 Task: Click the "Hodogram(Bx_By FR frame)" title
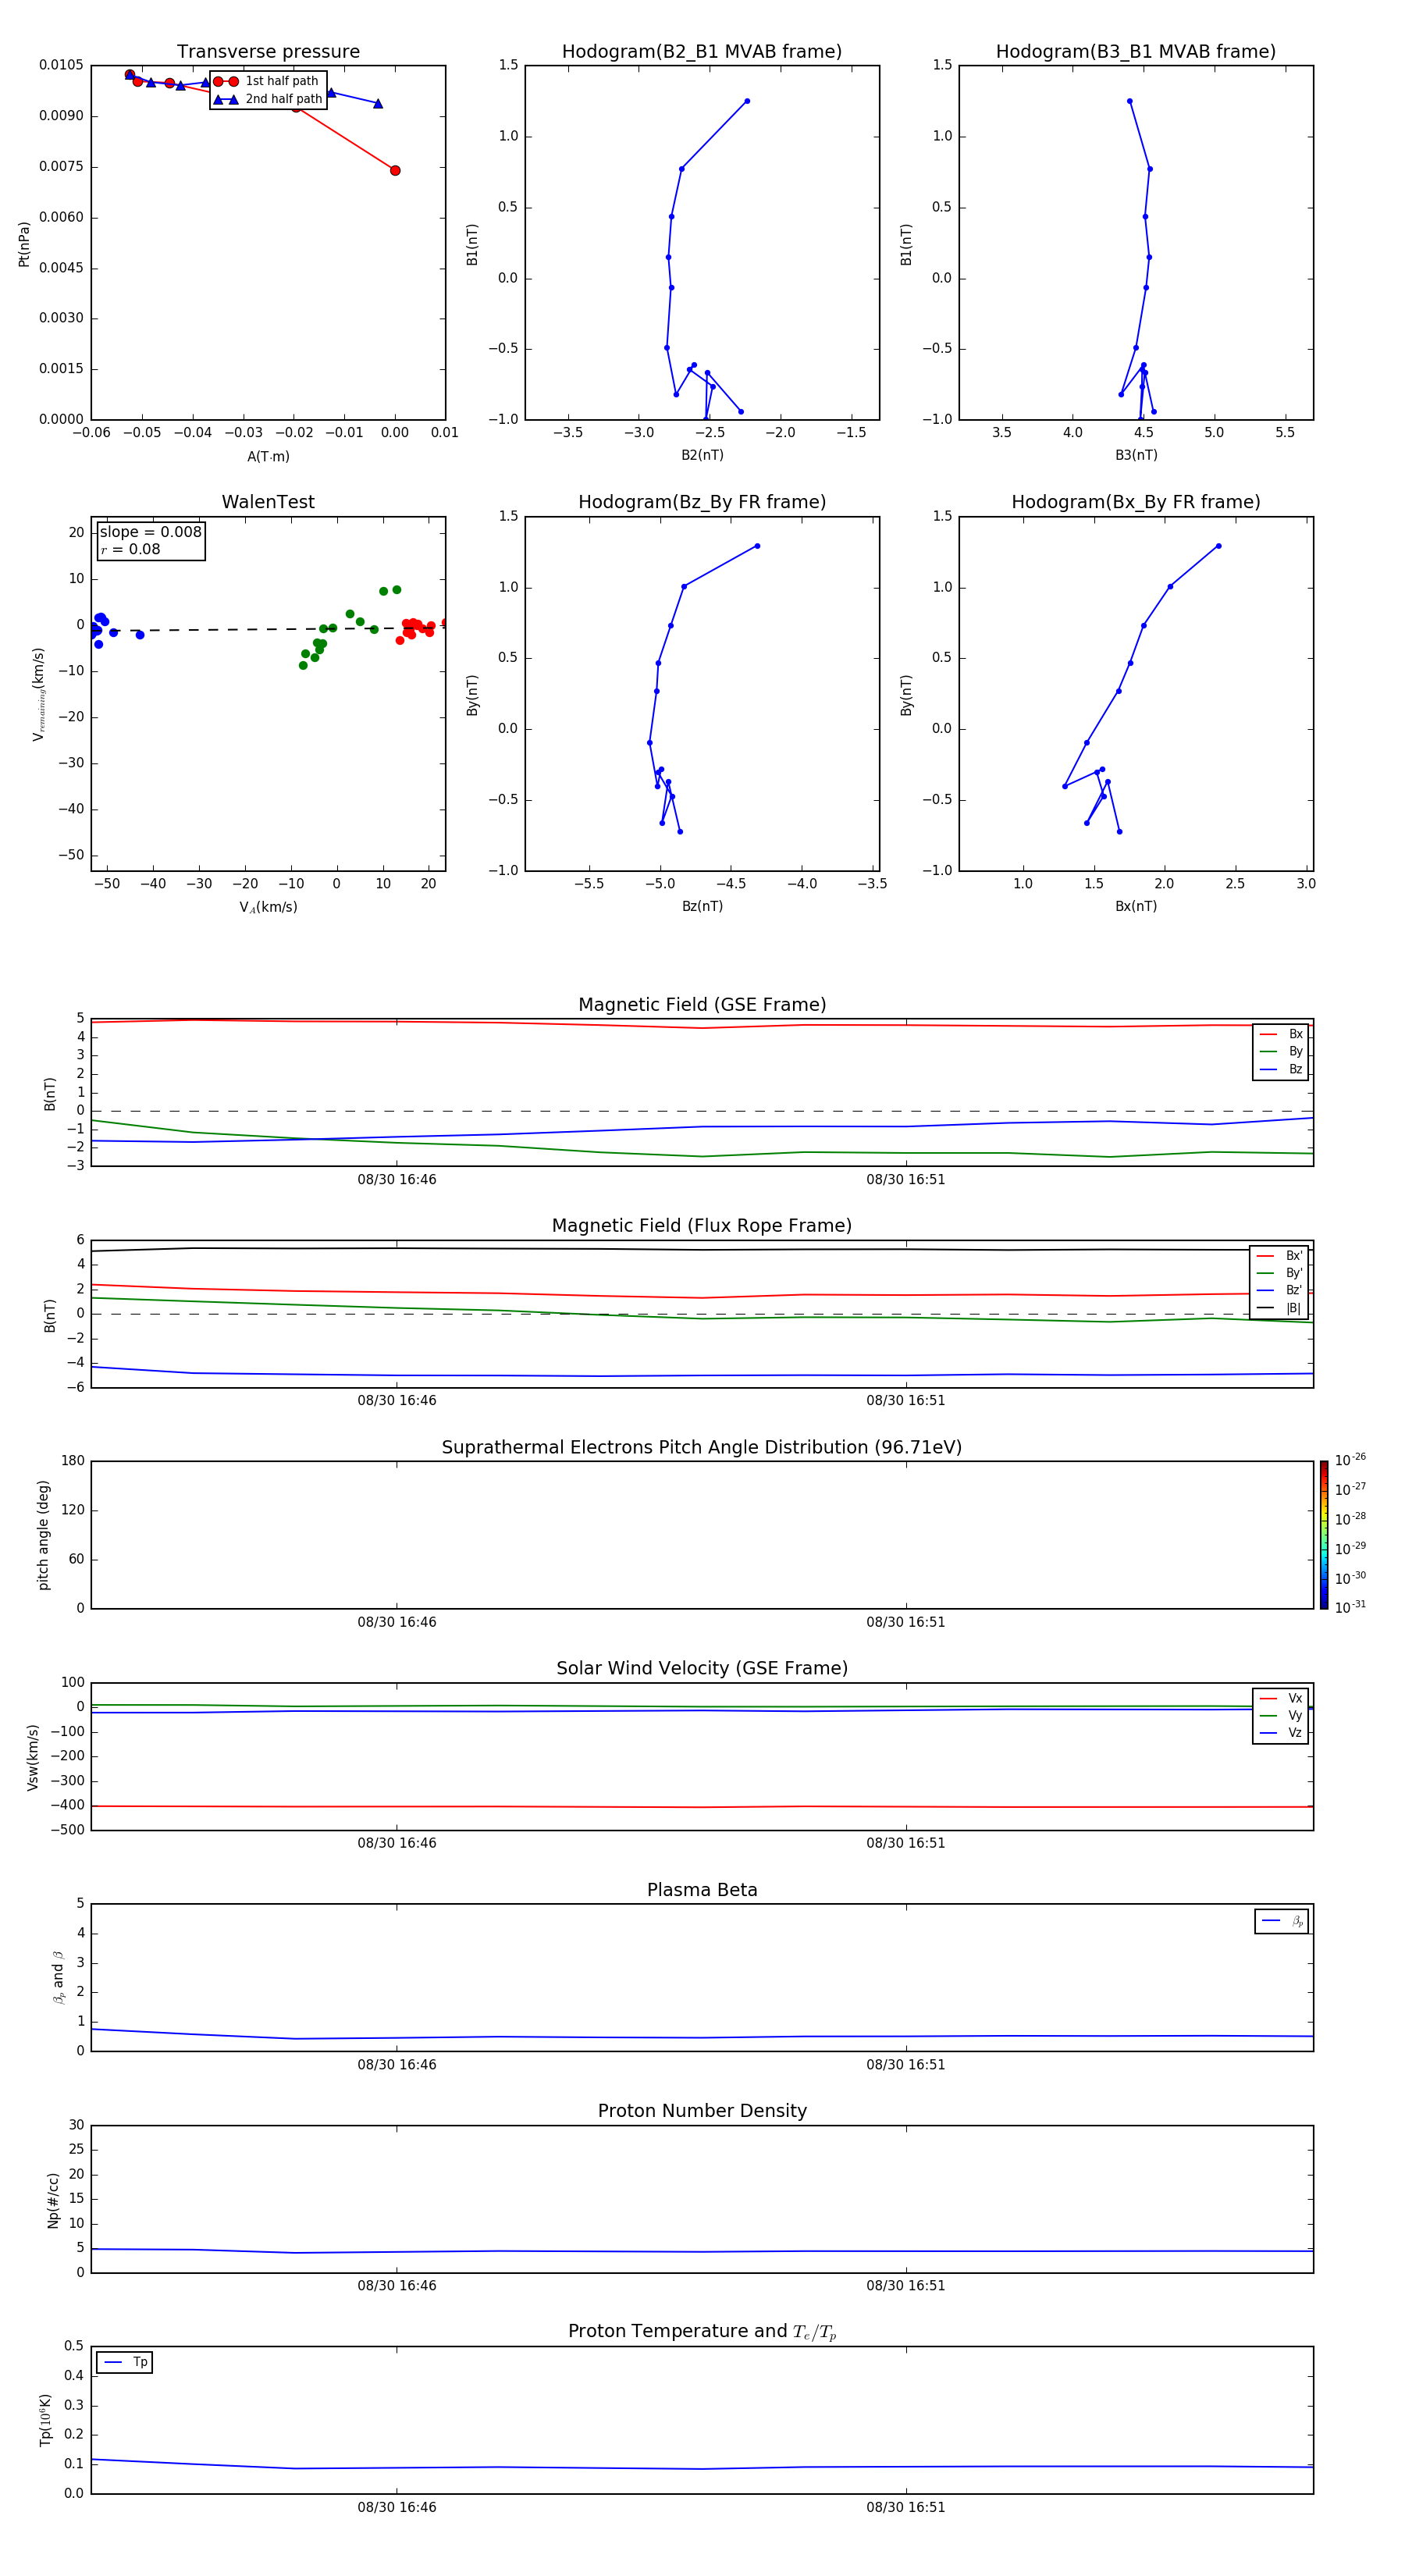[1136, 502]
